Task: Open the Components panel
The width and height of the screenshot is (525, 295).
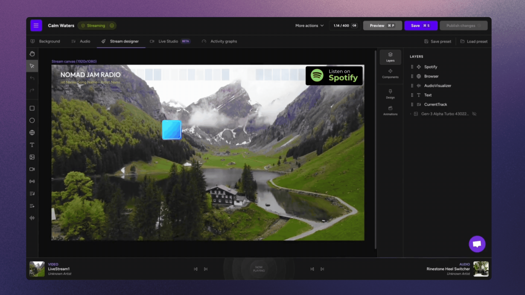Action: [390, 73]
